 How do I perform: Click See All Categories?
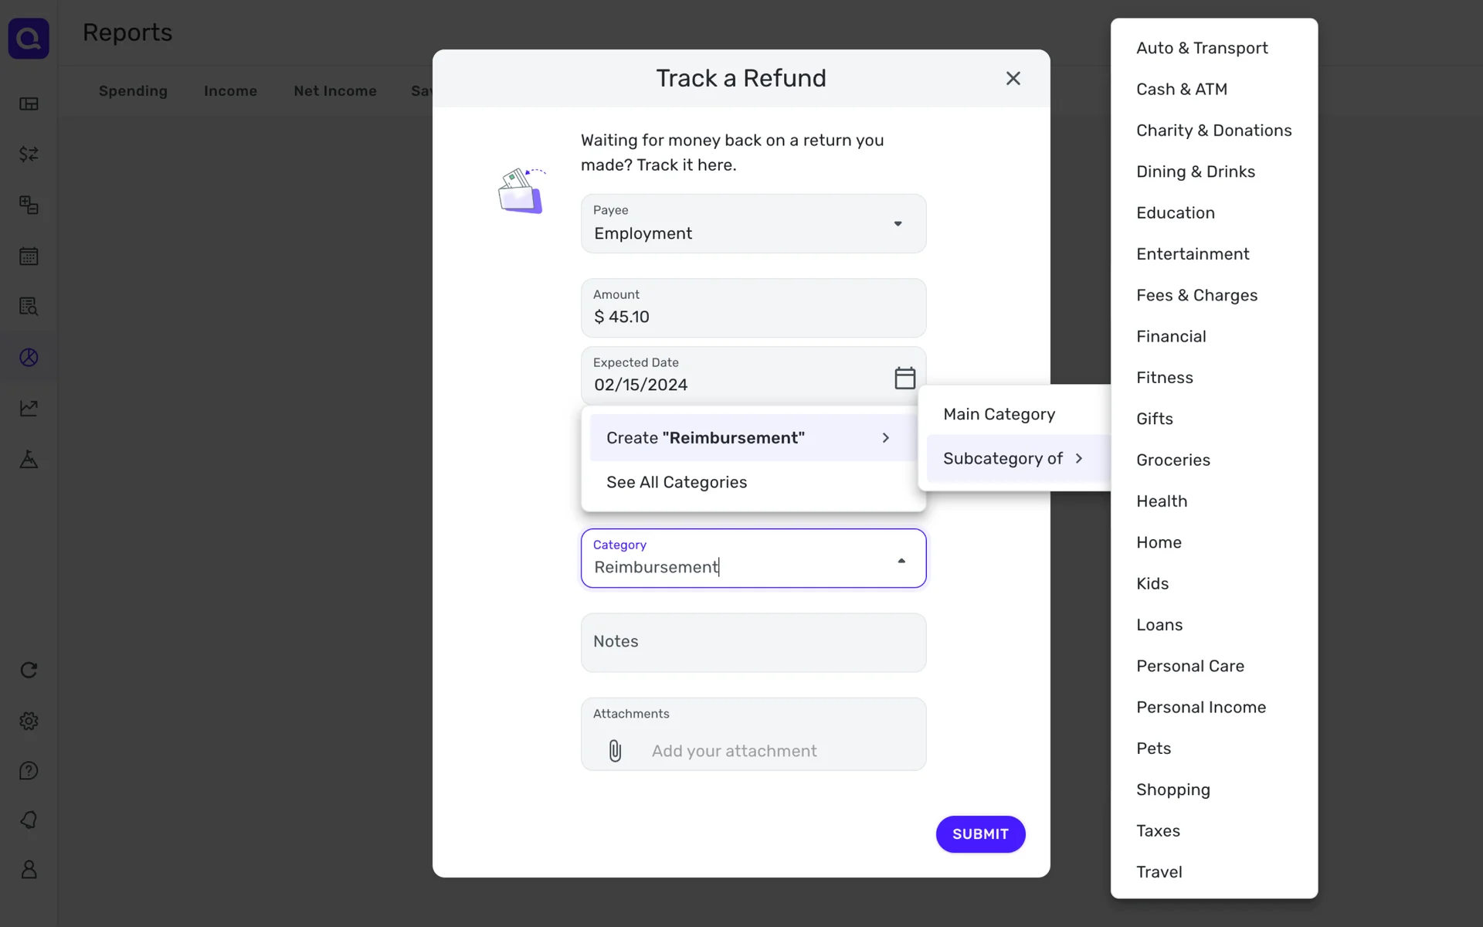tap(677, 482)
